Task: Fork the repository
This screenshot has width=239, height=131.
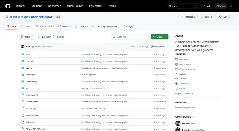Action: coord(207,17)
